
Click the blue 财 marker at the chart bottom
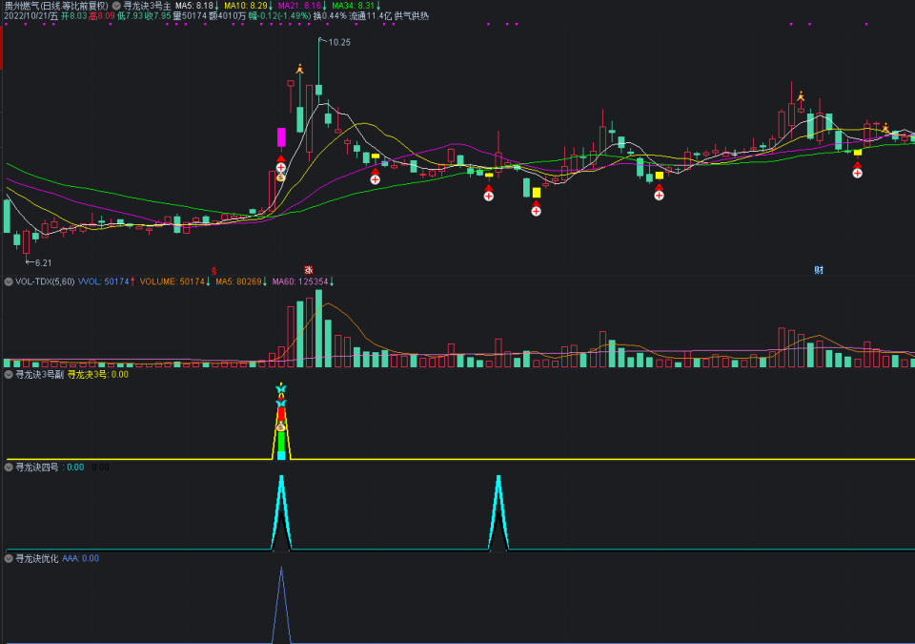click(820, 270)
